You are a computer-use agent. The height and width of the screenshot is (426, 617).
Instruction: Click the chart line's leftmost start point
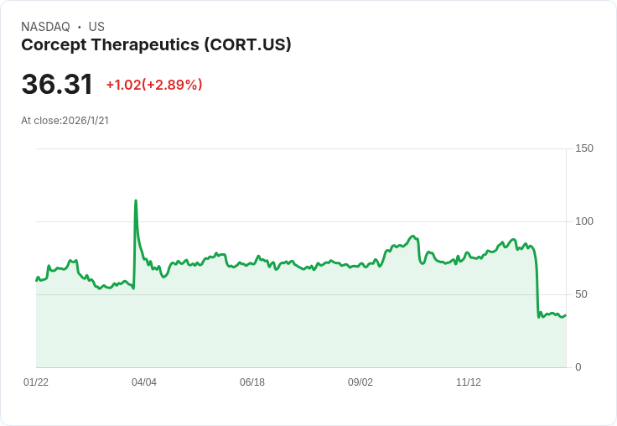coord(36,279)
